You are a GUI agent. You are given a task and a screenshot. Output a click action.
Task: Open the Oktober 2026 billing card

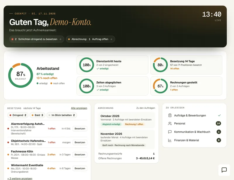126,120
